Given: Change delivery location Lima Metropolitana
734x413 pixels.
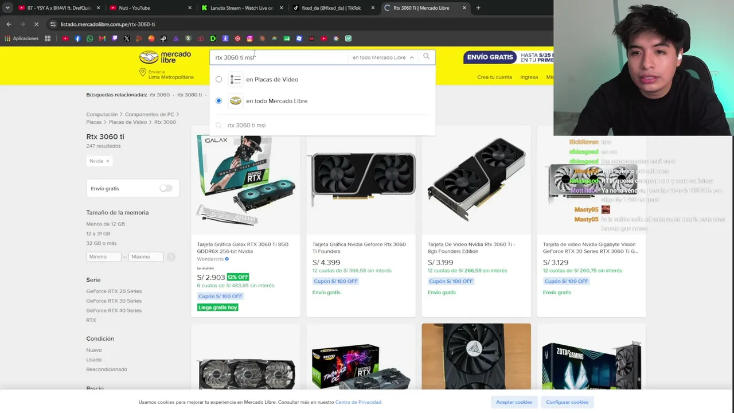Looking at the screenshot, I should pyautogui.click(x=167, y=74).
